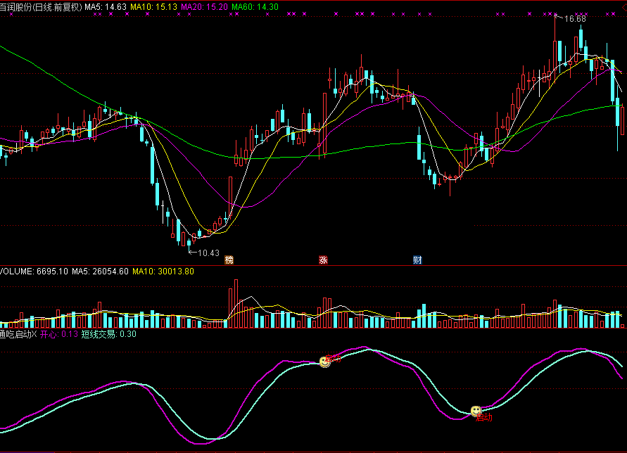Click the 榜 event marker icon

[x=229, y=260]
